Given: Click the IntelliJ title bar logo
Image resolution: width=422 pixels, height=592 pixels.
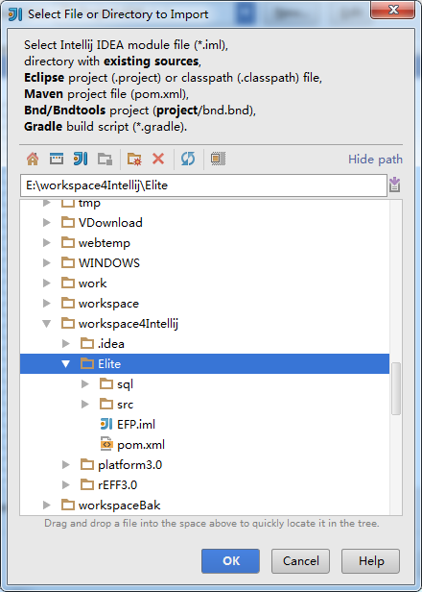Looking at the screenshot, I should (x=15, y=14).
